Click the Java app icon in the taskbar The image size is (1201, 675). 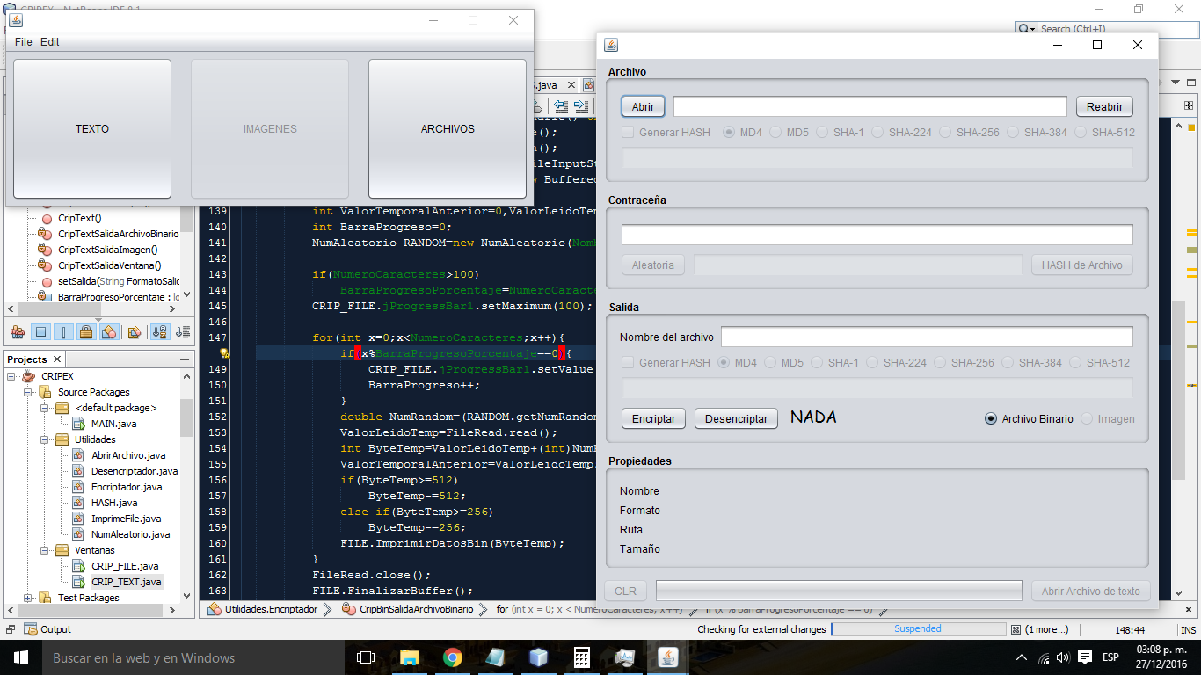coord(669,657)
